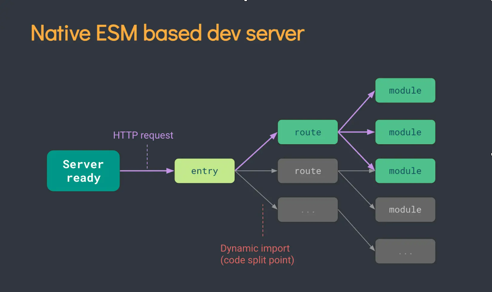Click the purple "HTTP request" label

tap(143, 135)
